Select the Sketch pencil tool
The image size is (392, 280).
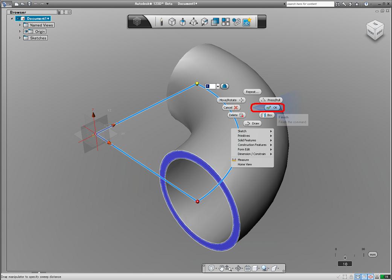pos(161,22)
